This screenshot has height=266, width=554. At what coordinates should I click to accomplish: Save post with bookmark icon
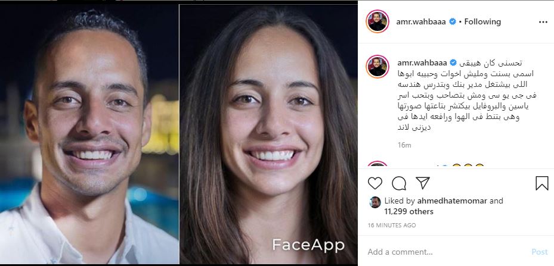(541, 183)
